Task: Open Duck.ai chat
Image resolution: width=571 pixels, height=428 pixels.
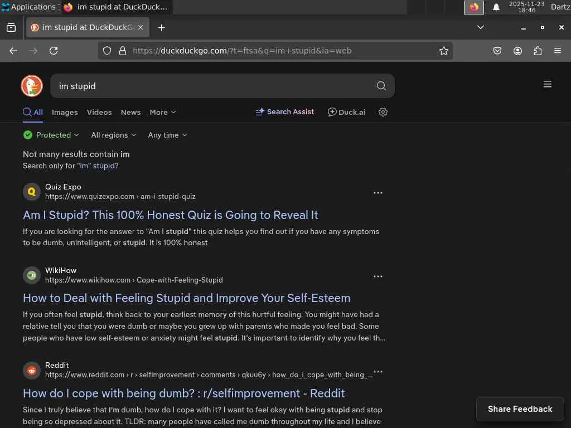Action: [346, 112]
